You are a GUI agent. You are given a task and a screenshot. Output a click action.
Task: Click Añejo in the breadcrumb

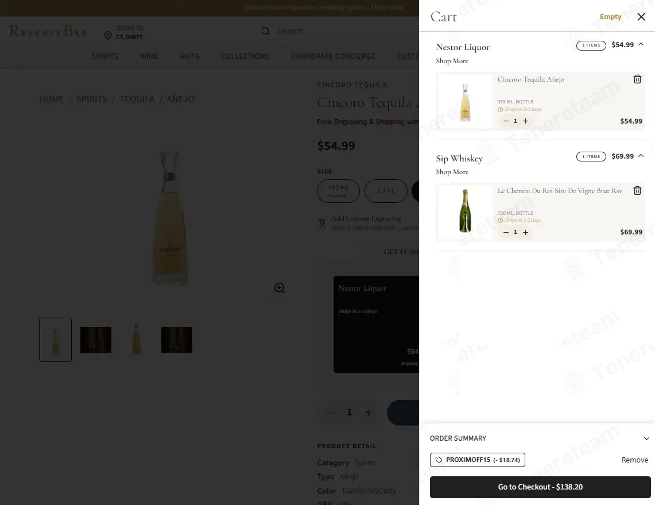180,99
